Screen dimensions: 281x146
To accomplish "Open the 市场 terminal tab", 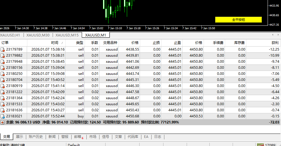I will [93, 136].
